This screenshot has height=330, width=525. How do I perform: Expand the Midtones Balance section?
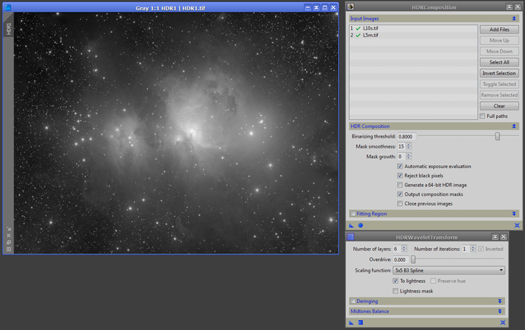click(x=500, y=311)
